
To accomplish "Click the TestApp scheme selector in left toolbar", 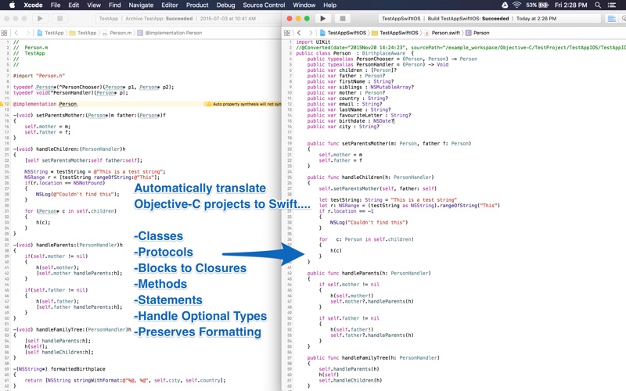I will 109,18.
